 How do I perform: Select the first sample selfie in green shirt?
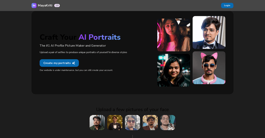click(x=97, y=122)
